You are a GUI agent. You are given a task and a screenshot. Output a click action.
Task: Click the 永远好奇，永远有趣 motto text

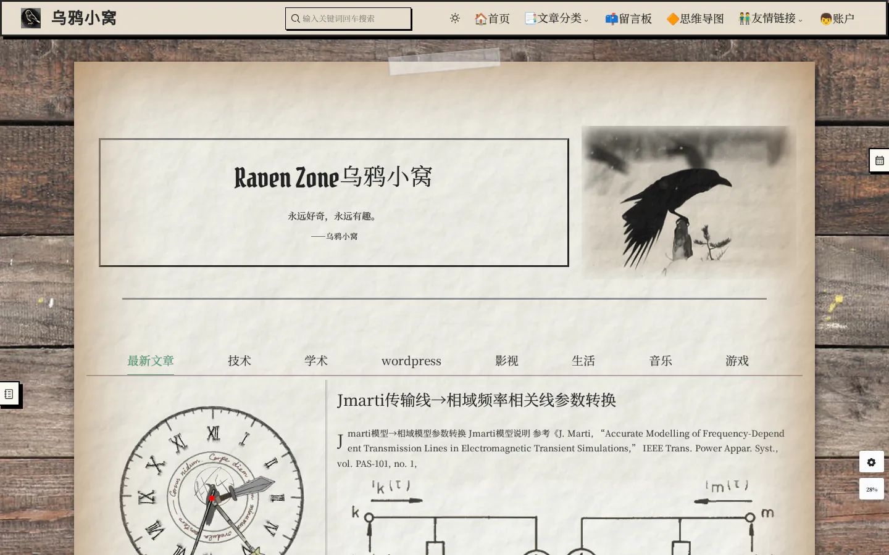(333, 216)
